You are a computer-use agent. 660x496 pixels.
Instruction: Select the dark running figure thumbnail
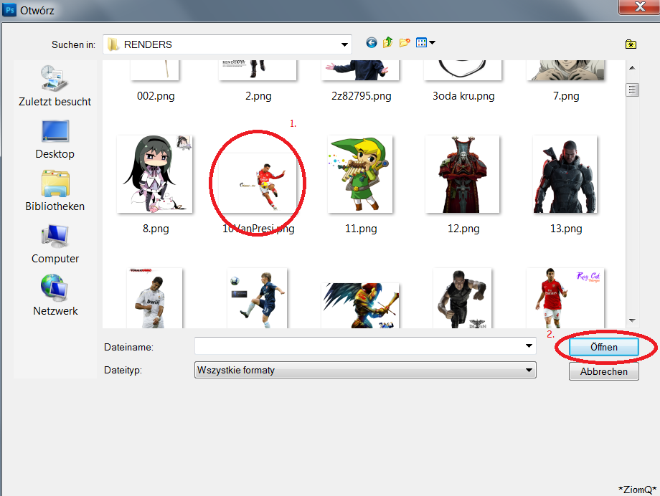tap(463, 298)
